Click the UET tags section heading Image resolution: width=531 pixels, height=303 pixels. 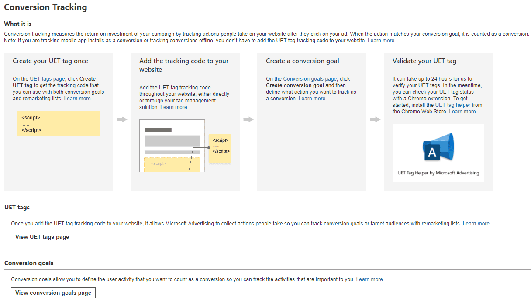click(x=17, y=207)
